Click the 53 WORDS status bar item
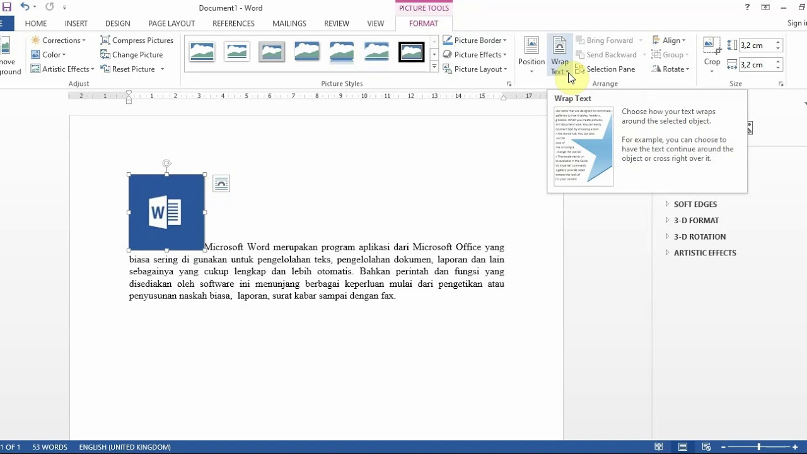This screenshot has width=807, height=454. click(x=50, y=447)
